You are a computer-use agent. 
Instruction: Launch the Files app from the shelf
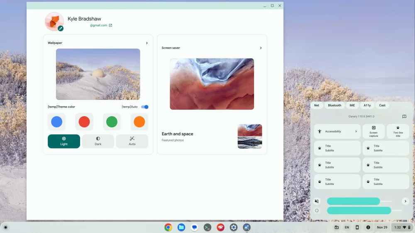(181, 227)
